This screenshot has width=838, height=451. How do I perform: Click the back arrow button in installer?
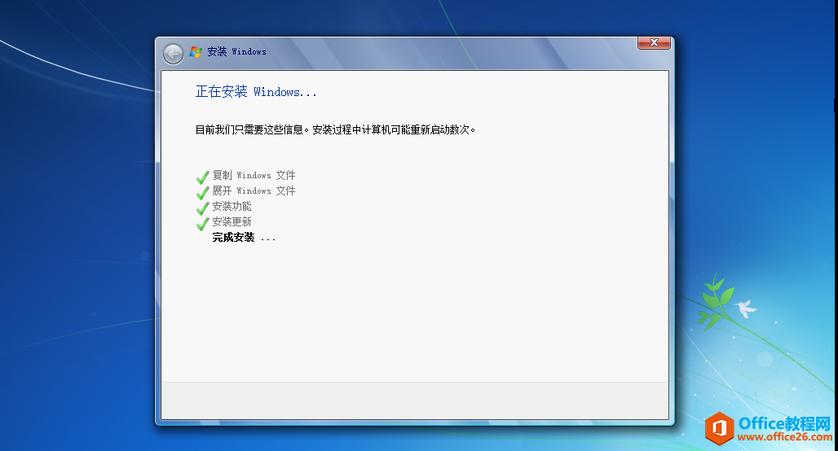(x=173, y=54)
